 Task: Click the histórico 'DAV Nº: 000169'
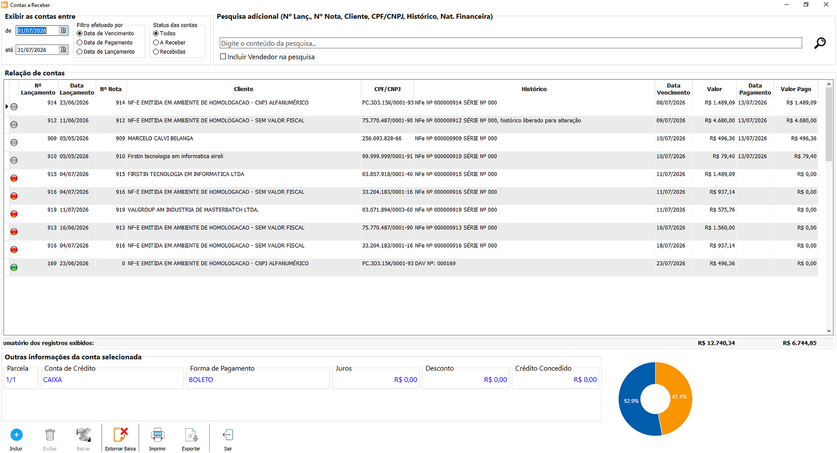[x=435, y=264]
